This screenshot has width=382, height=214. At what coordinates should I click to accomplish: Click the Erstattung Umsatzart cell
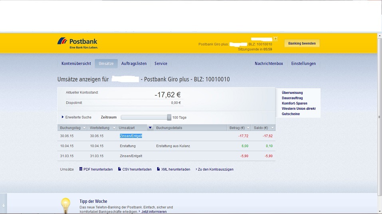point(128,146)
